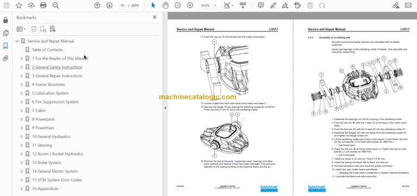
Task: Click the find current bookmark icon
Action: point(52,29)
